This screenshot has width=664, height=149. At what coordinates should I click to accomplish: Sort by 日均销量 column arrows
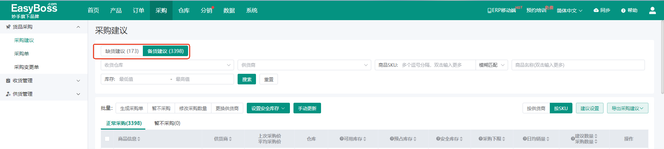tap(548, 139)
